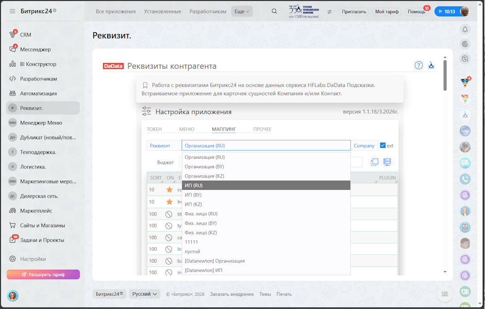The height and width of the screenshot is (309, 485).
Task: Click the Расширить тариф button
Action: tap(43, 274)
